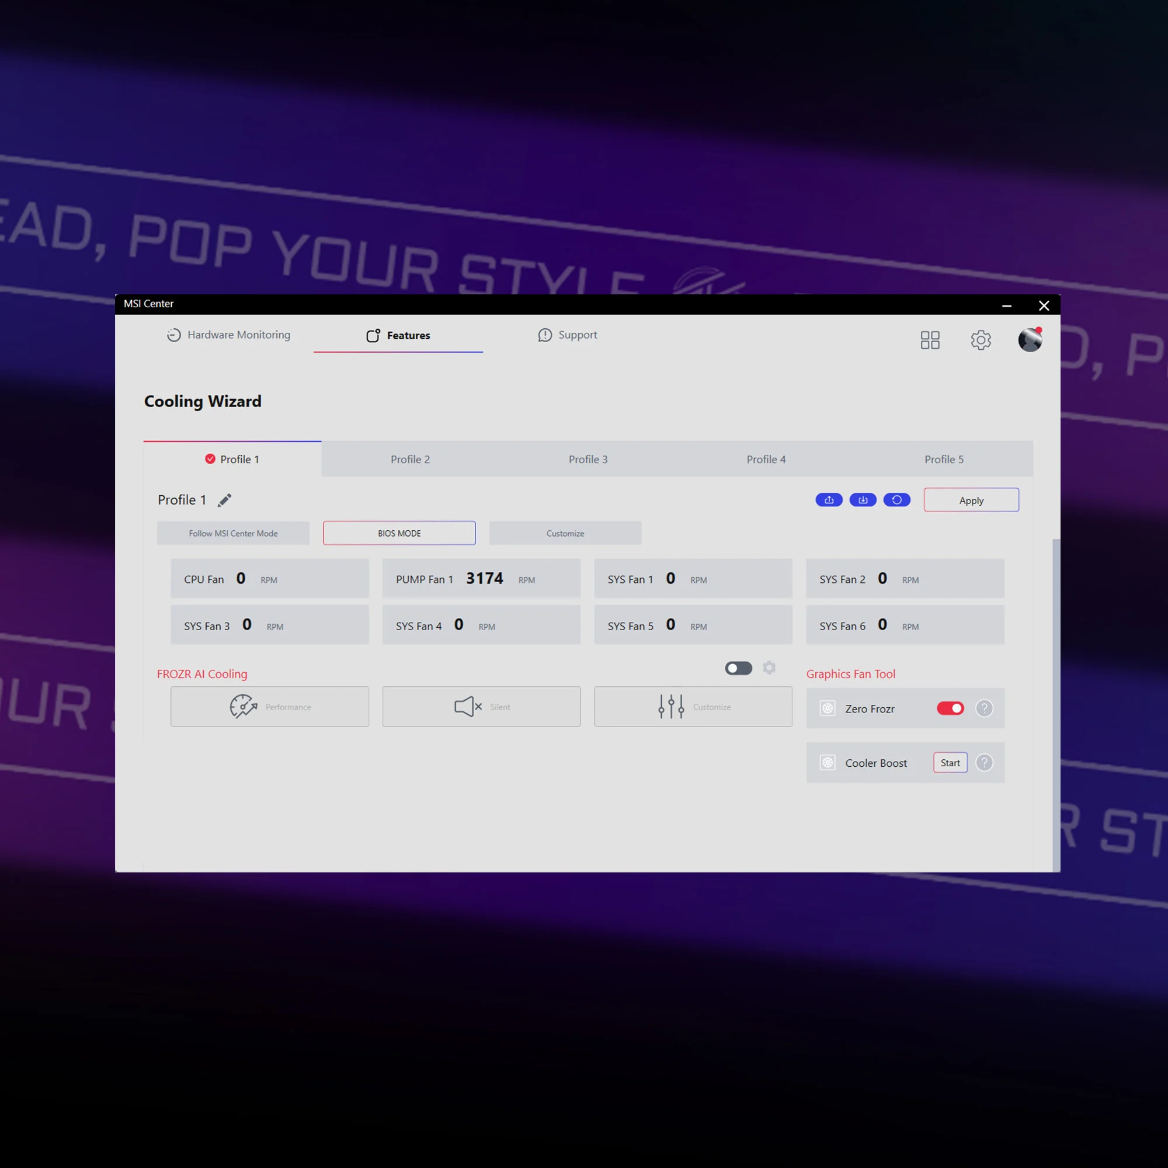Rename Profile 1 with the pencil icon
1168x1168 pixels.
(x=224, y=500)
